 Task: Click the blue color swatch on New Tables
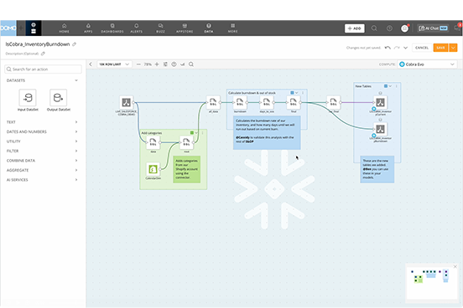386,86
